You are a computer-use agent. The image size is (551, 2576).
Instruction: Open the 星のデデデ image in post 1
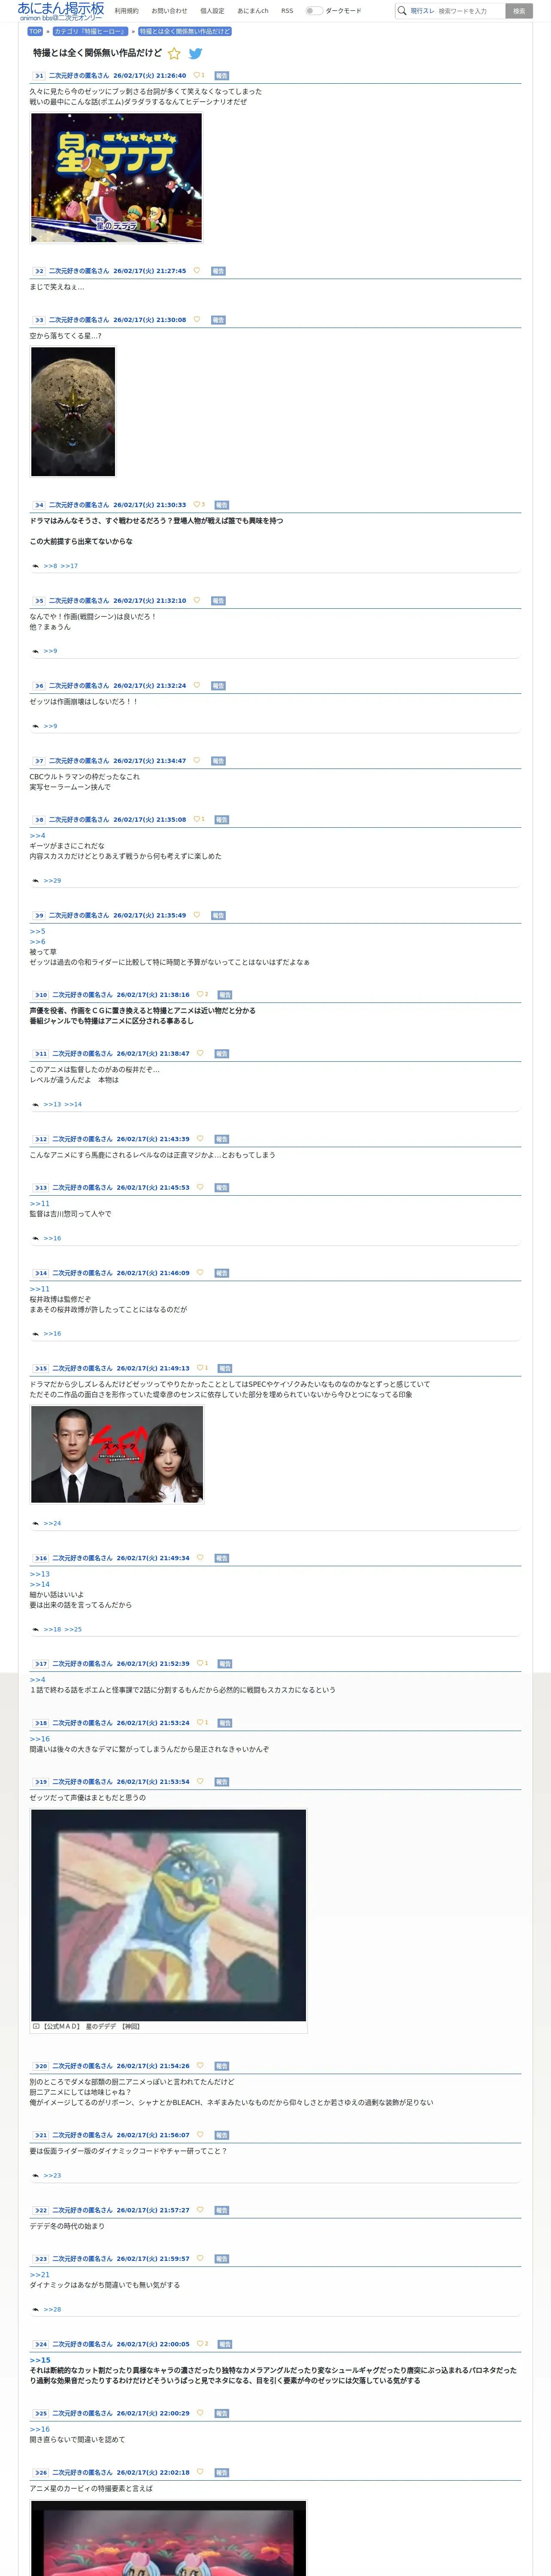click(x=116, y=177)
